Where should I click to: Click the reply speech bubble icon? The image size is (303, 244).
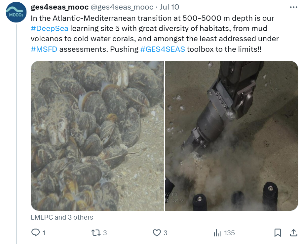pyautogui.click(x=35, y=233)
